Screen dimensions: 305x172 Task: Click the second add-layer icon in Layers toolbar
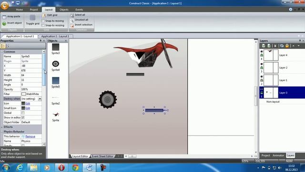[x=269, y=46]
